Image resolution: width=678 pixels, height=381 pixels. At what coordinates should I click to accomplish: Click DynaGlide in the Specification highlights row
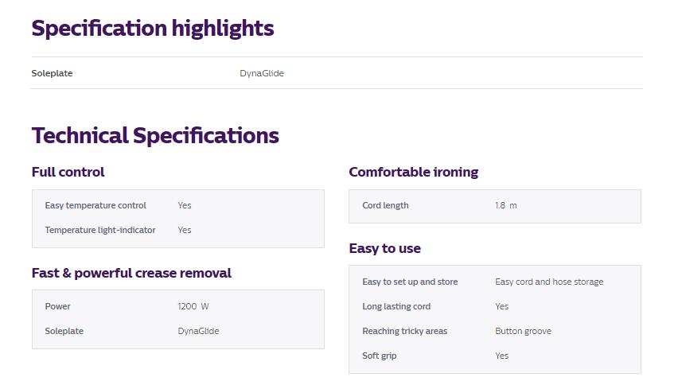[262, 73]
